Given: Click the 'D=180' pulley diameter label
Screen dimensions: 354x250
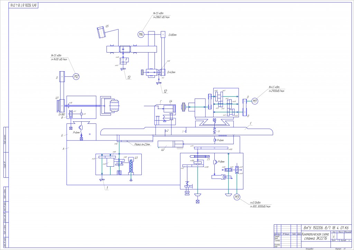Looking at the screenshot, I should 62,114.
